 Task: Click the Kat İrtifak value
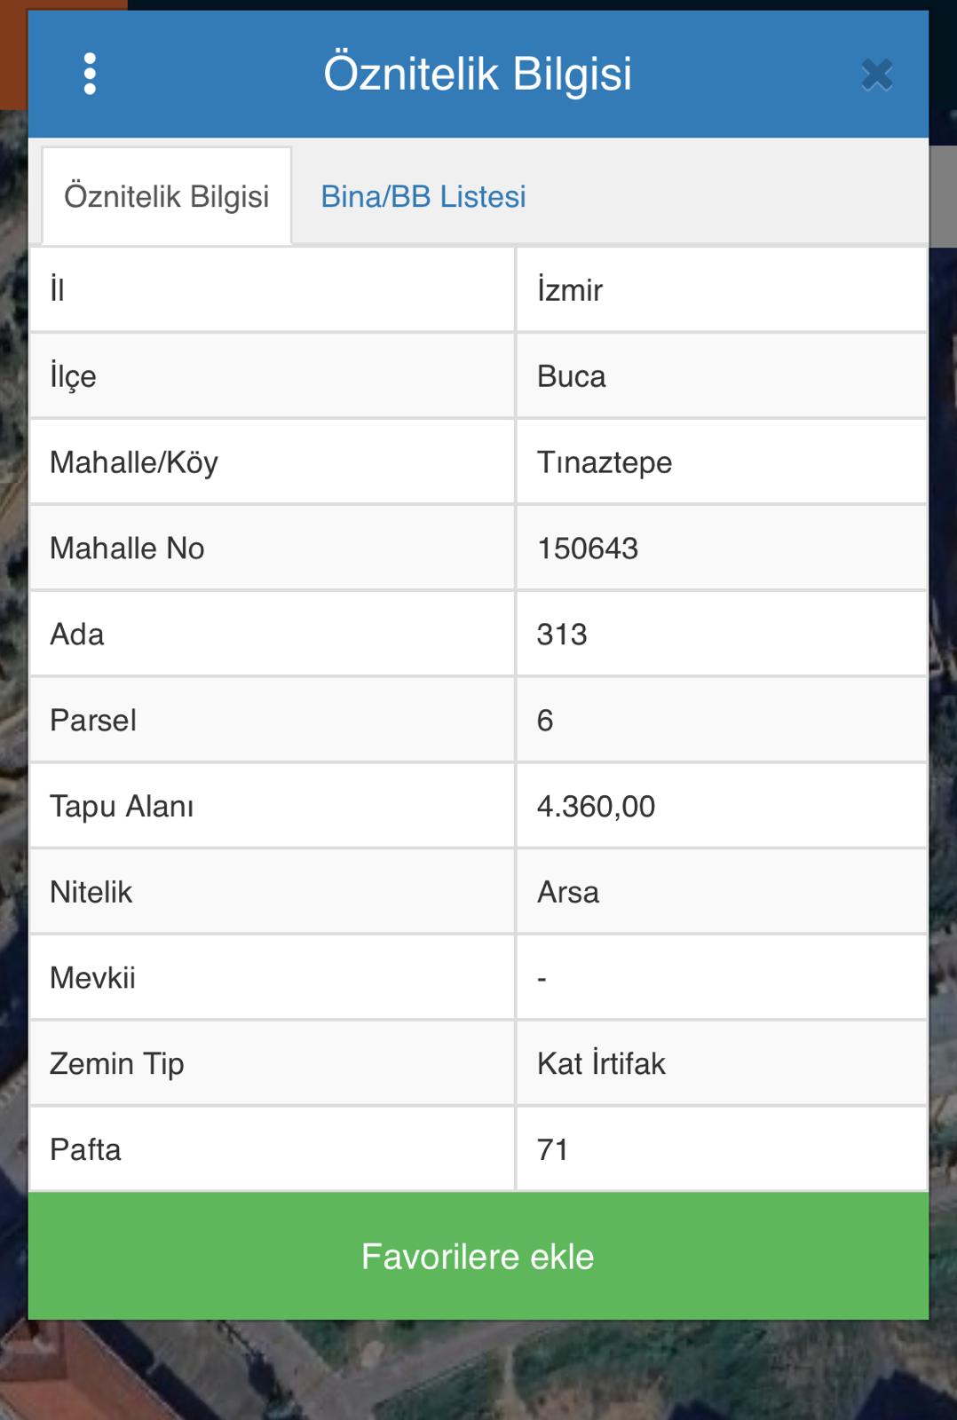601,1063
